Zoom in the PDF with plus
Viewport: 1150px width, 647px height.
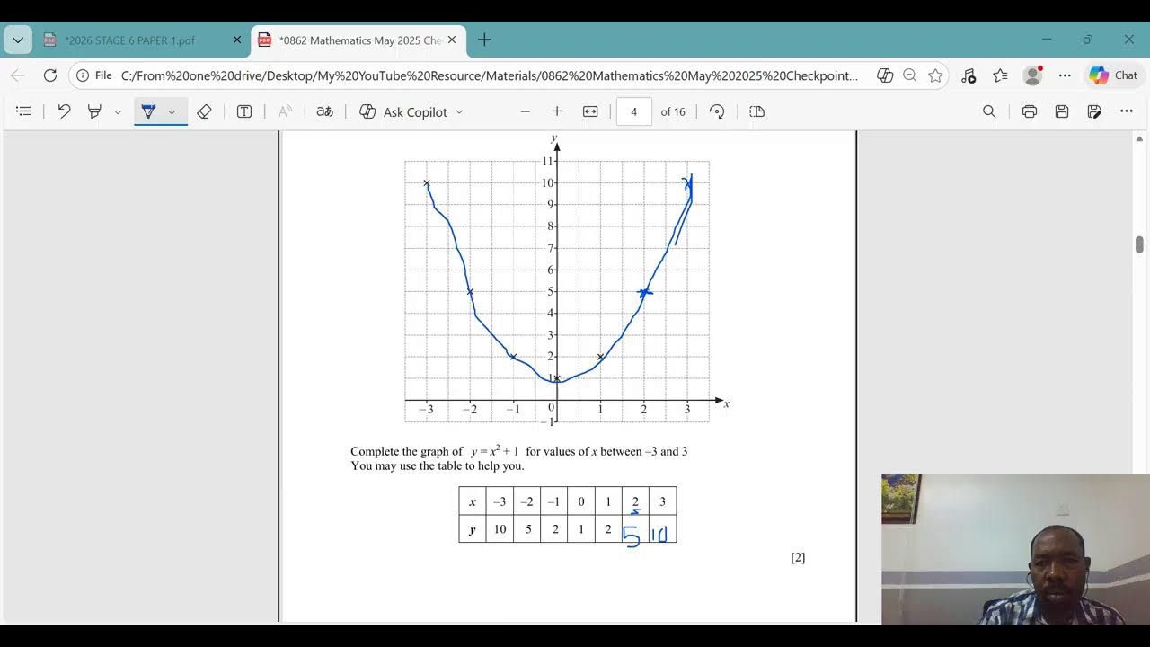tap(557, 111)
